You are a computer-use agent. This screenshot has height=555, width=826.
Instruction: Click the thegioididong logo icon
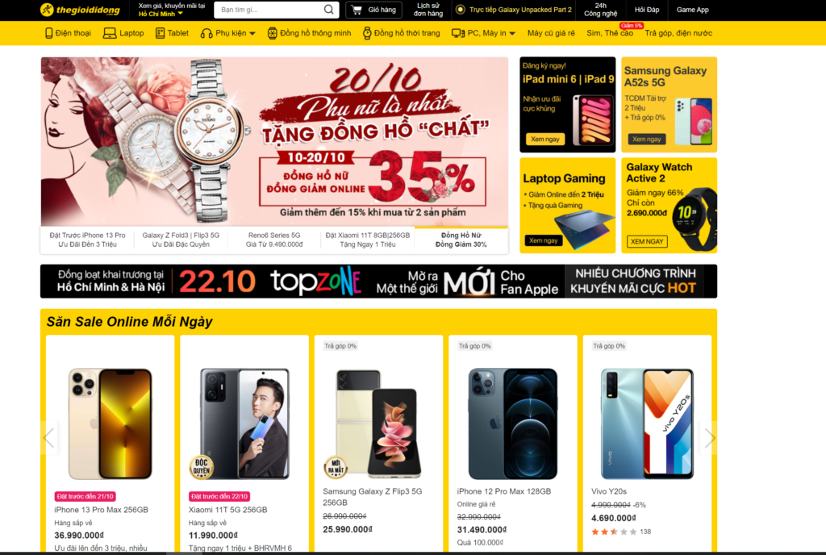point(47,10)
